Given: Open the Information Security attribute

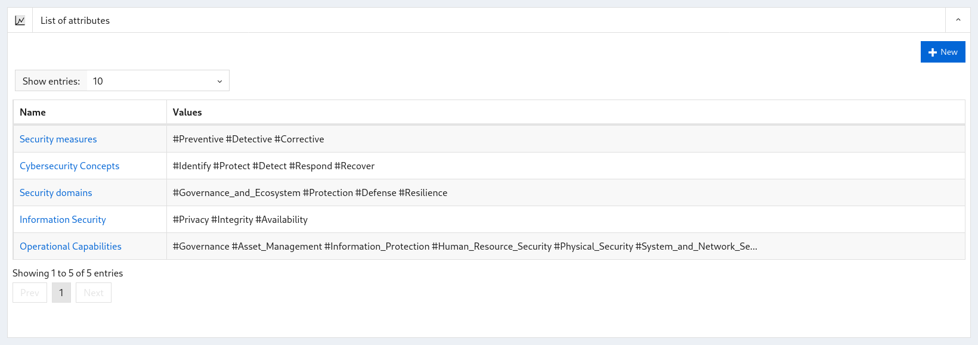Looking at the screenshot, I should 63,219.
